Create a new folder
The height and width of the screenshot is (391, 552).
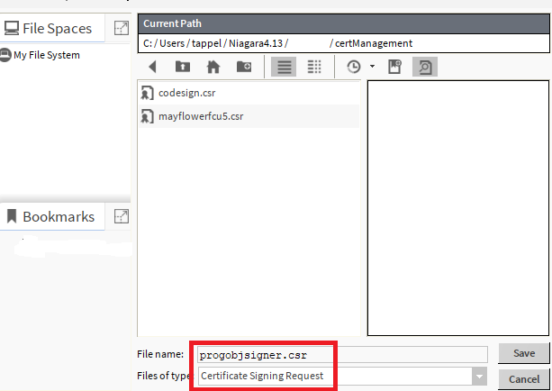[x=244, y=67]
